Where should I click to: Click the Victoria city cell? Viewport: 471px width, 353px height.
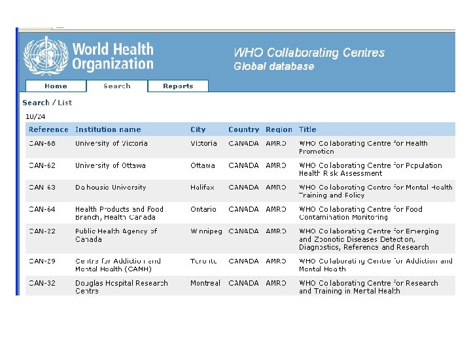(x=203, y=143)
